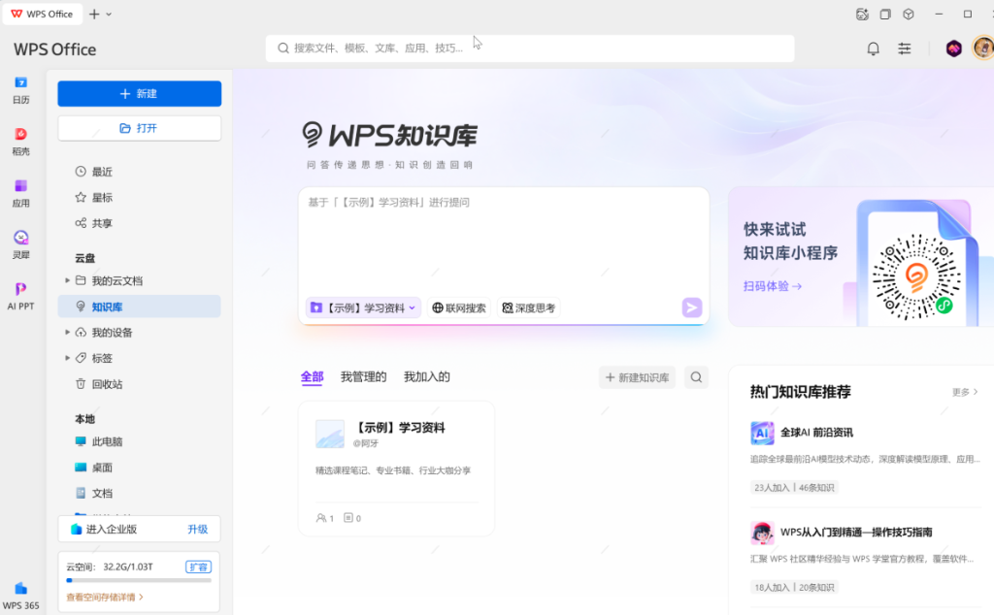
Task: Open WPS从入门到精通—操作技巧指南 title
Action: click(856, 532)
